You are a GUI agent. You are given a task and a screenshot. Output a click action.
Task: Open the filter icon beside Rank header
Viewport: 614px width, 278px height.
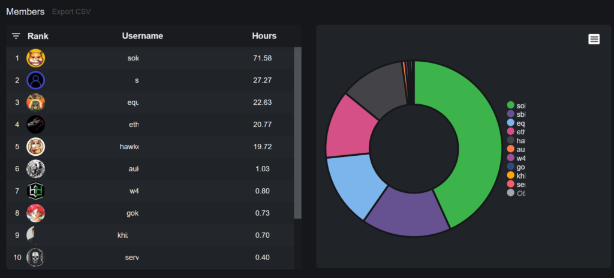(16, 36)
